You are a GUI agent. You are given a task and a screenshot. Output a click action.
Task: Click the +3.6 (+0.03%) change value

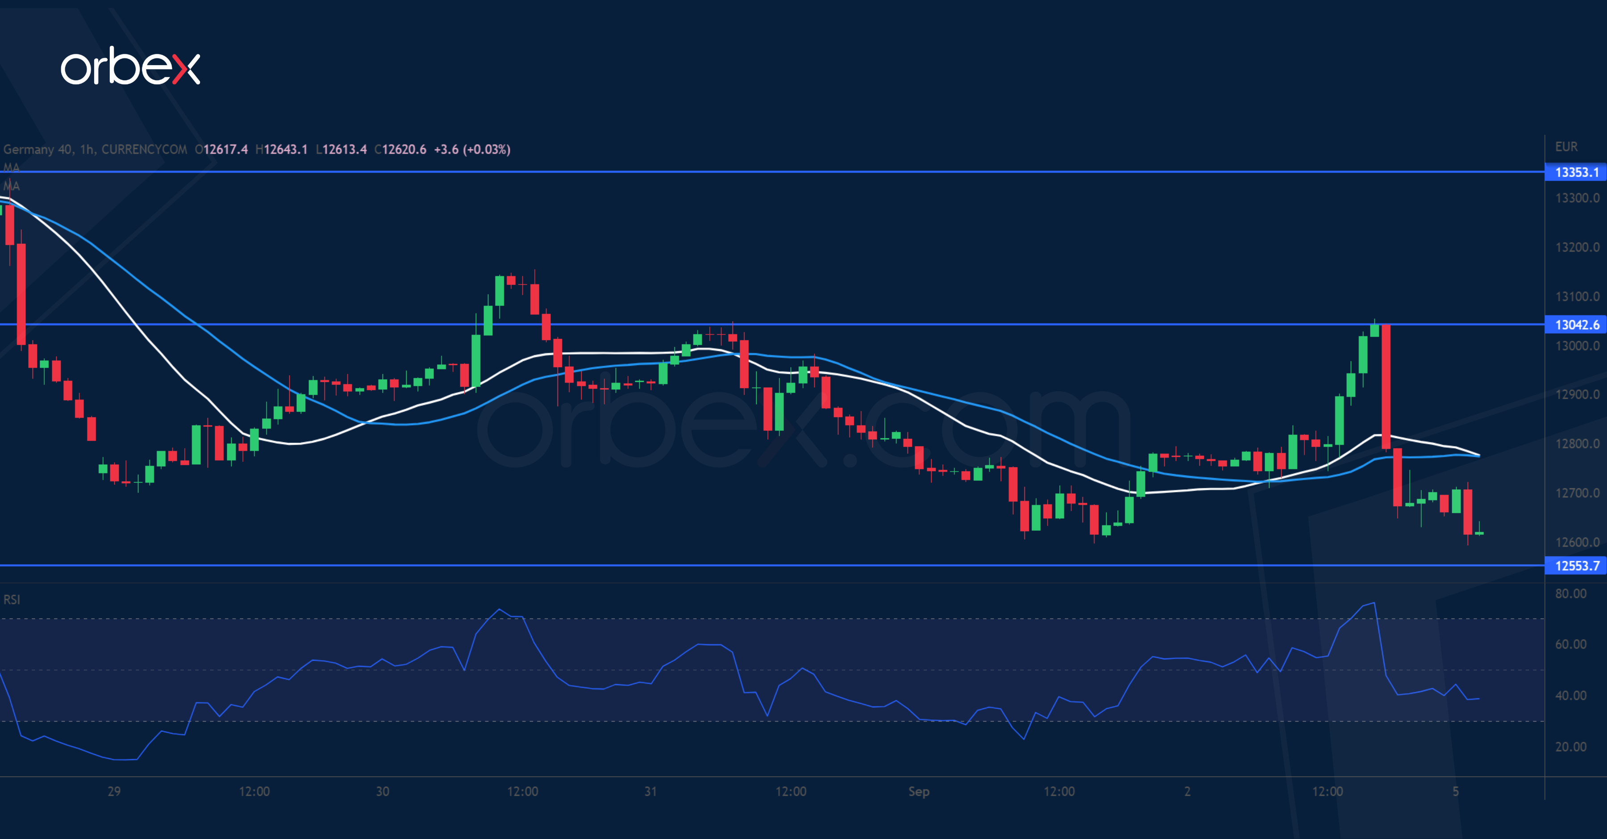click(472, 149)
